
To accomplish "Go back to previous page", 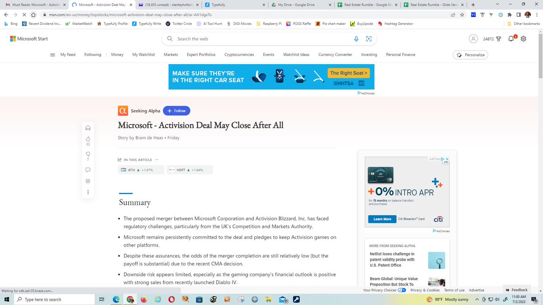I will click(x=6, y=14).
